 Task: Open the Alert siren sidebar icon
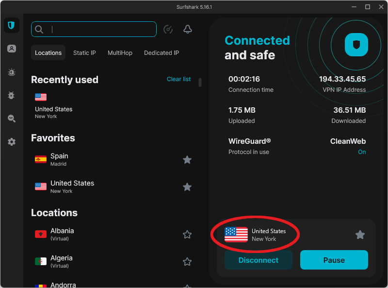[11, 72]
